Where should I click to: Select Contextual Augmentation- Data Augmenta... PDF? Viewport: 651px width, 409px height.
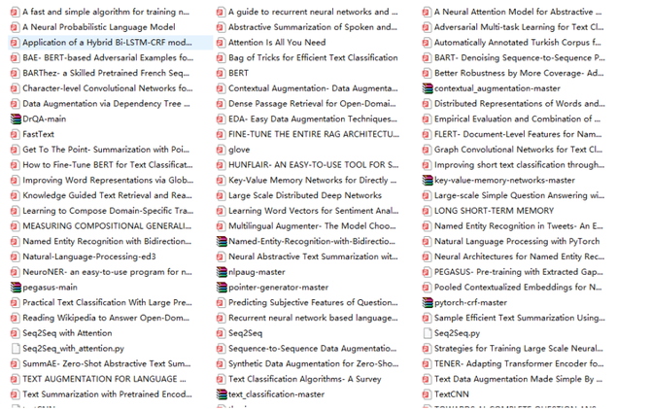point(313,88)
